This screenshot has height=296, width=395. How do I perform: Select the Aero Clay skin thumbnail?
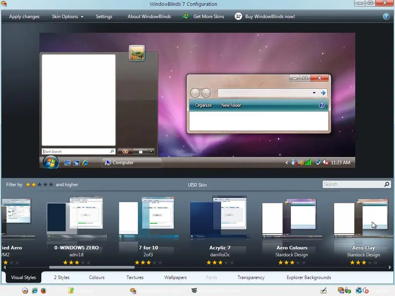pyautogui.click(x=363, y=218)
